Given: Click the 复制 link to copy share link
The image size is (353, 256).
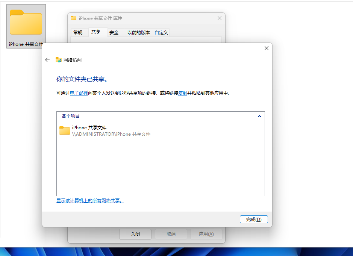Looking at the screenshot, I should [183, 93].
